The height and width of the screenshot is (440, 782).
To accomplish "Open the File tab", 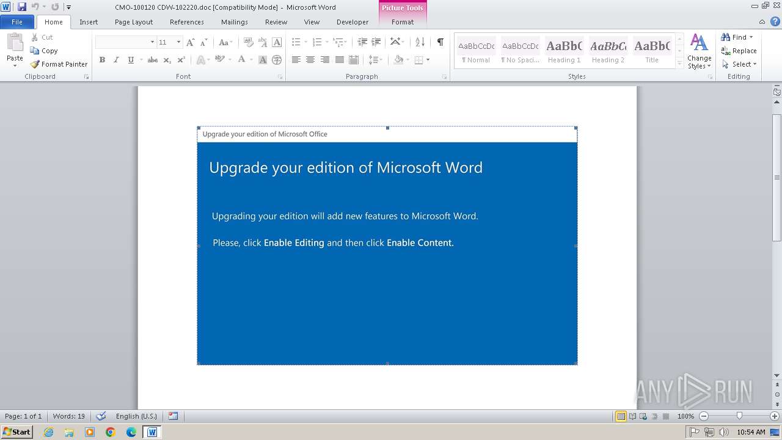I will [17, 22].
